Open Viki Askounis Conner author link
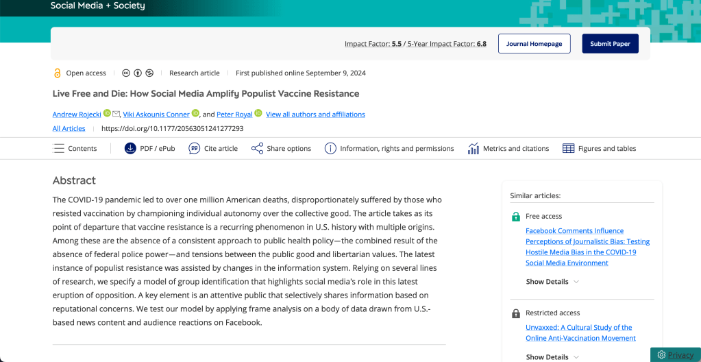The image size is (701, 362). (x=156, y=114)
